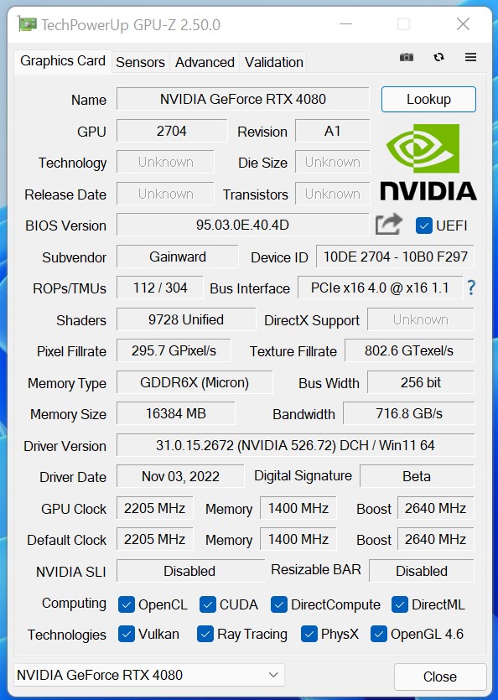Open the hamburger menu icon
This screenshot has width=498, height=700.
(470, 57)
